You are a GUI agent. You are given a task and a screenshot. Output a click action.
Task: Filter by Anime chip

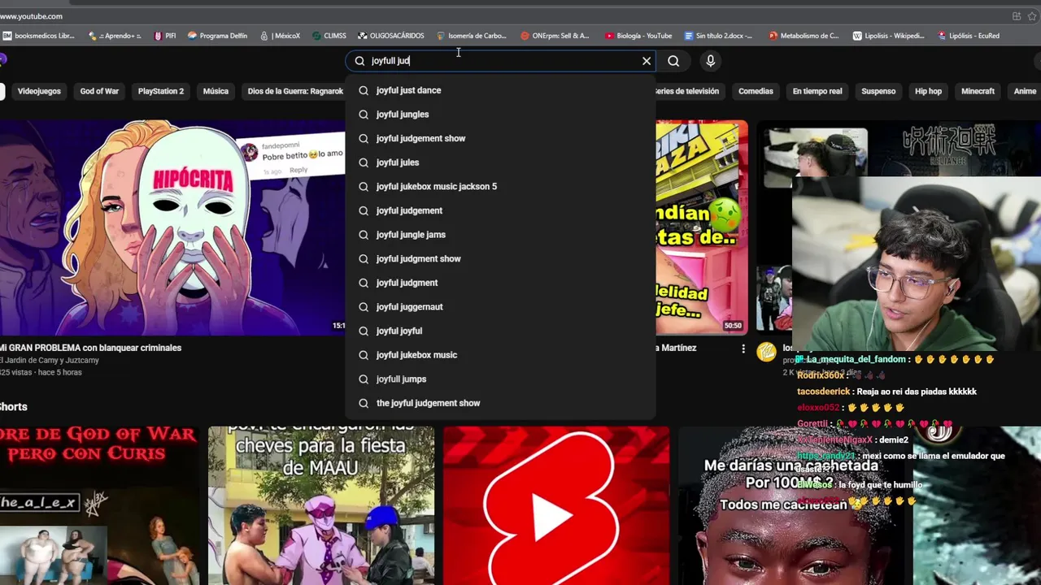tap(1025, 91)
